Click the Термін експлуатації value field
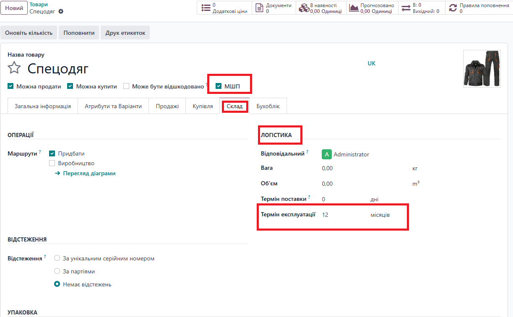The image size is (513, 317). click(340, 215)
